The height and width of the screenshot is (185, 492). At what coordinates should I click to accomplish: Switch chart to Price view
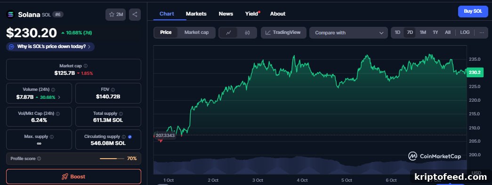(166, 32)
